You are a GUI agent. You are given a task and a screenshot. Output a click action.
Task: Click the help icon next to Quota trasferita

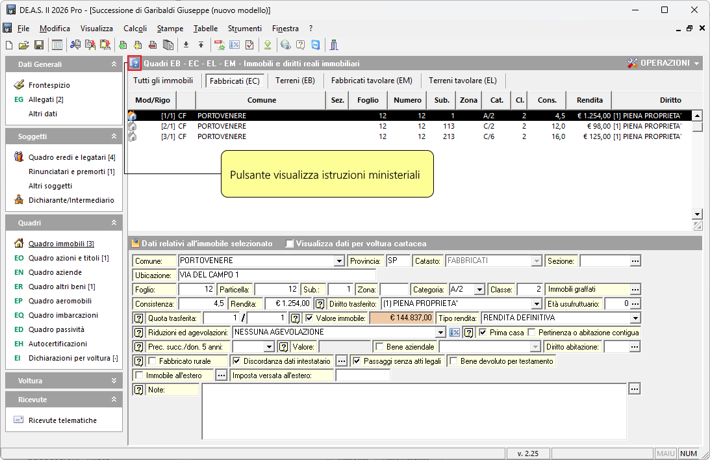138,318
